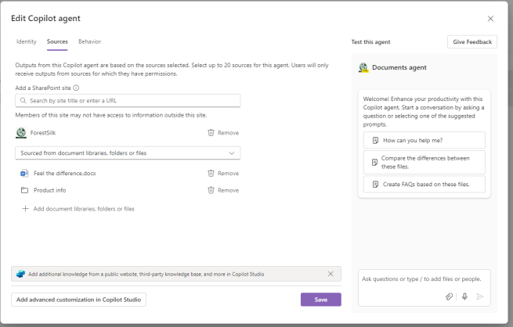
Task: Click the plus icon to add document libraries
Action: click(x=25, y=208)
